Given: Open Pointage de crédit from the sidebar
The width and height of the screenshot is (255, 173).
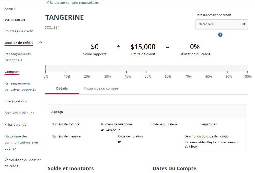Looking at the screenshot, I should (19, 31).
